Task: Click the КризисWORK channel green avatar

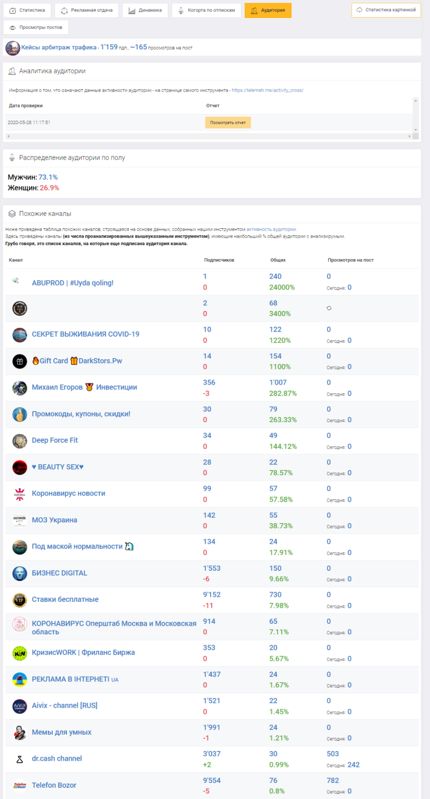Action: [x=20, y=653]
